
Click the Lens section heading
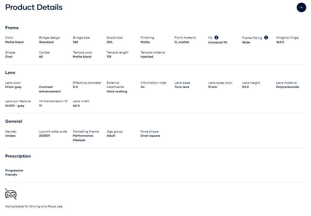[10, 72]
